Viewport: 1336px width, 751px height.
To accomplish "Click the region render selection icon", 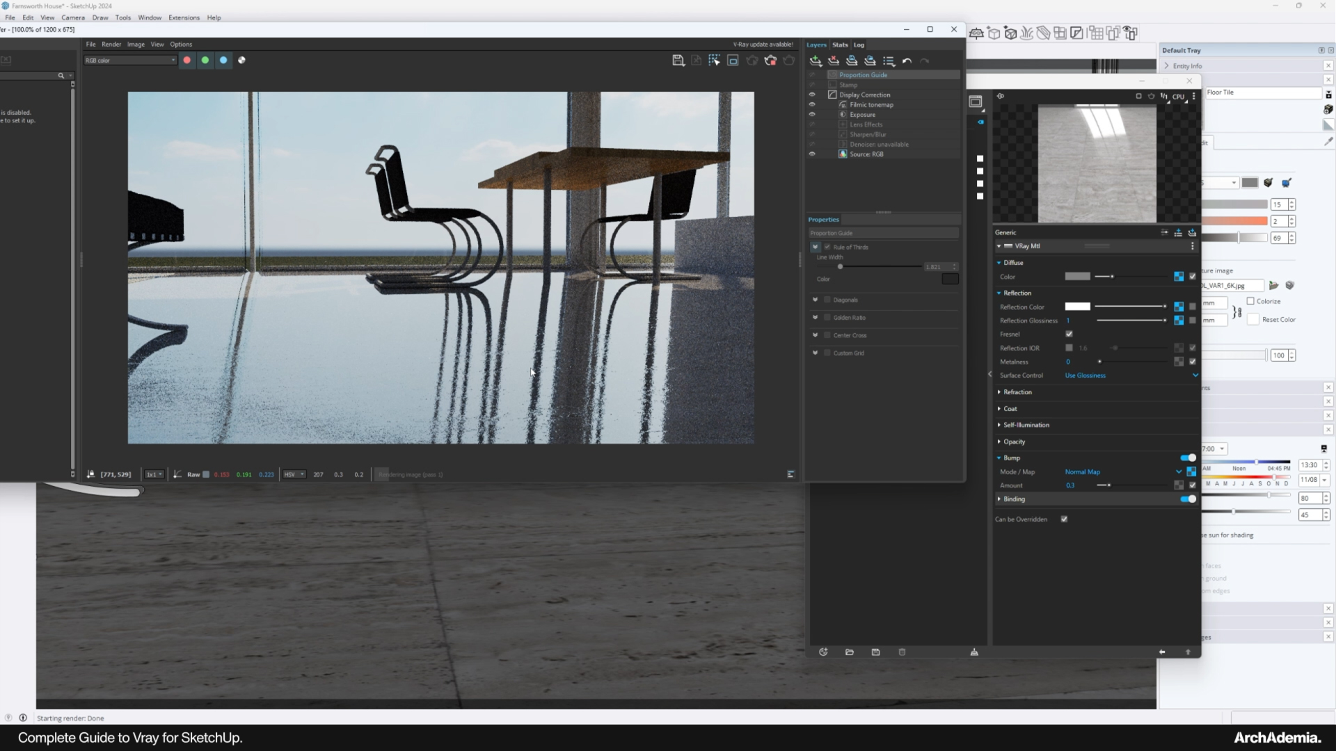I will tap(733, 60).
